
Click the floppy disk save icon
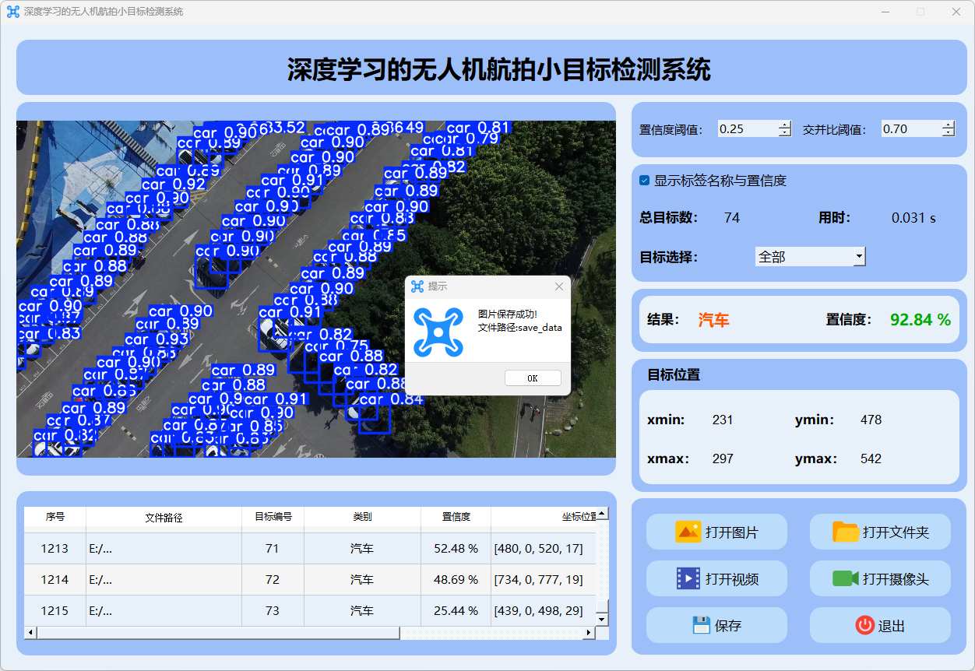(702, 625)
